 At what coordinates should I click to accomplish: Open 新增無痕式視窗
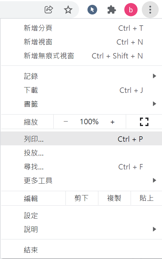[81, 56]
